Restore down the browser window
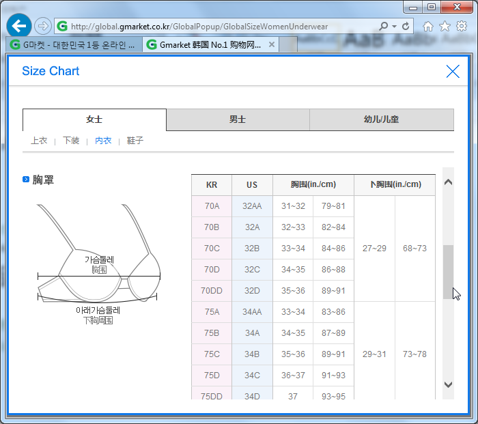The width and height of the screenshot is (478, 424). point(432,7)
